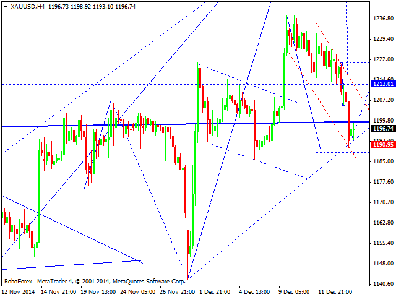Open the chart dropdown triangle beside XAUUSD,H4
Viewport: 396px width, 297px height.
tap(6, 7)
